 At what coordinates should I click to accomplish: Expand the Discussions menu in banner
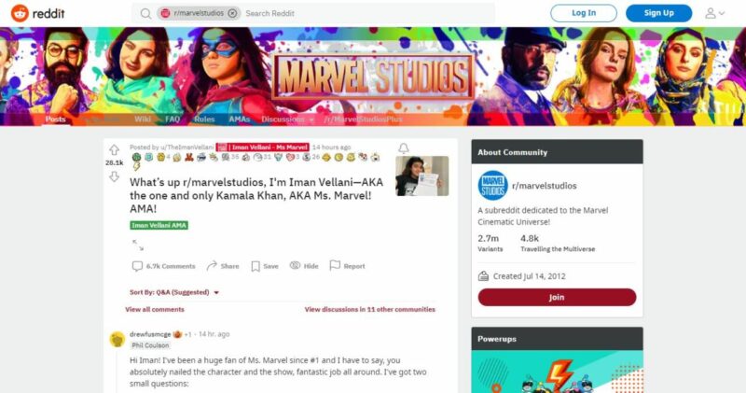287,119
